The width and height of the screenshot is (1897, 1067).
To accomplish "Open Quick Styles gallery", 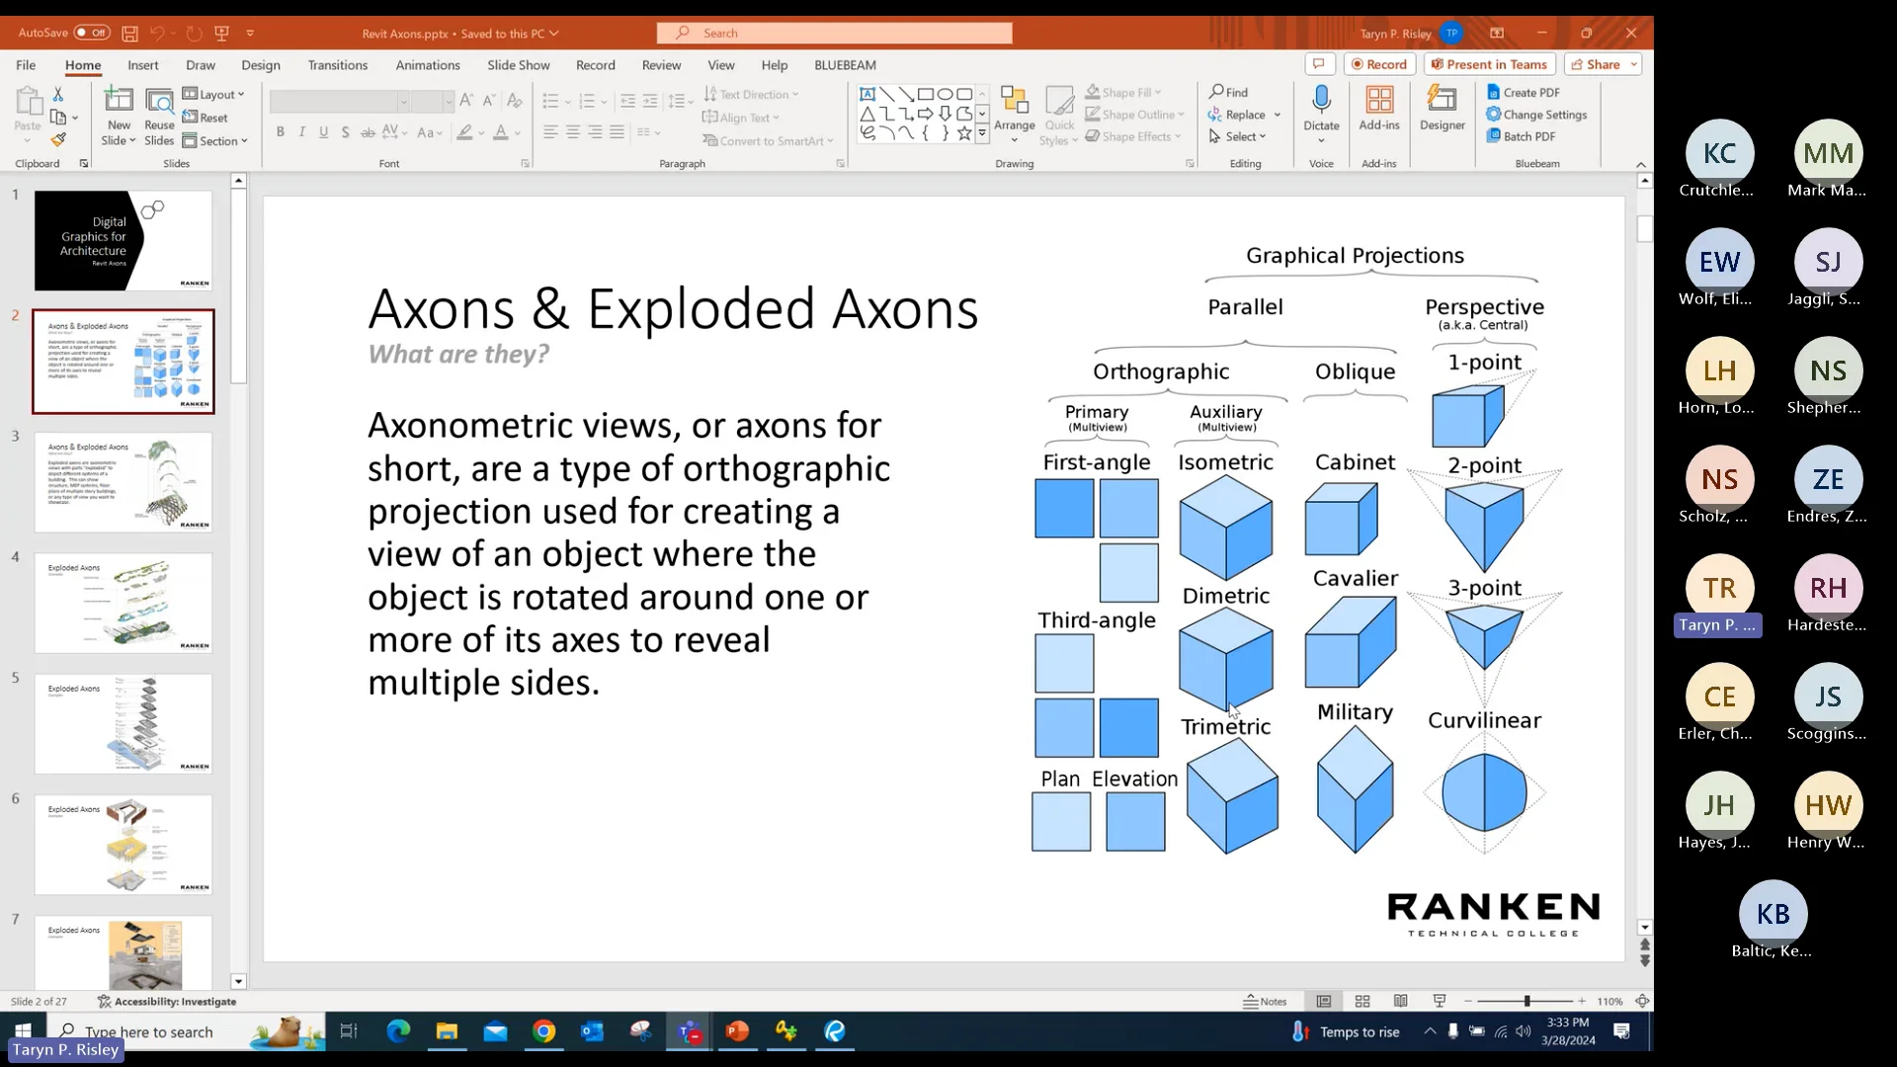I will [x=1058, y=112].
